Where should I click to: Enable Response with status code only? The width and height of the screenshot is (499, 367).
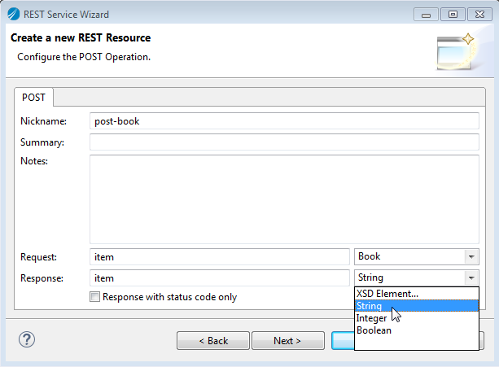pos(94,297)
